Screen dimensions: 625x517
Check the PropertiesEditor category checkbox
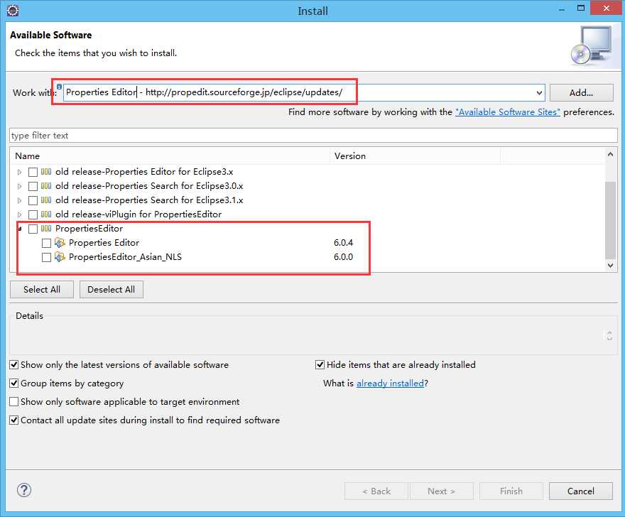pos(33,229)
